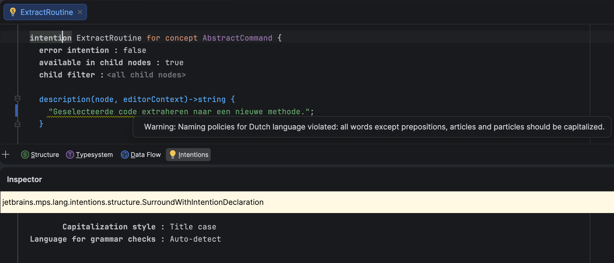Screen dimensions: 614x263
Task: Open Capitalization style Title case selector
Action: pos(193,227)
